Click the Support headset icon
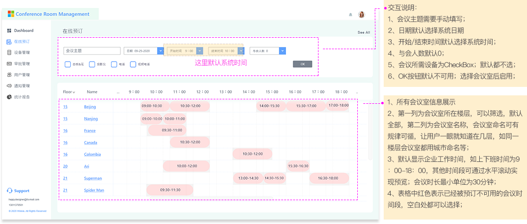527x224 pixels. point(9,191)
